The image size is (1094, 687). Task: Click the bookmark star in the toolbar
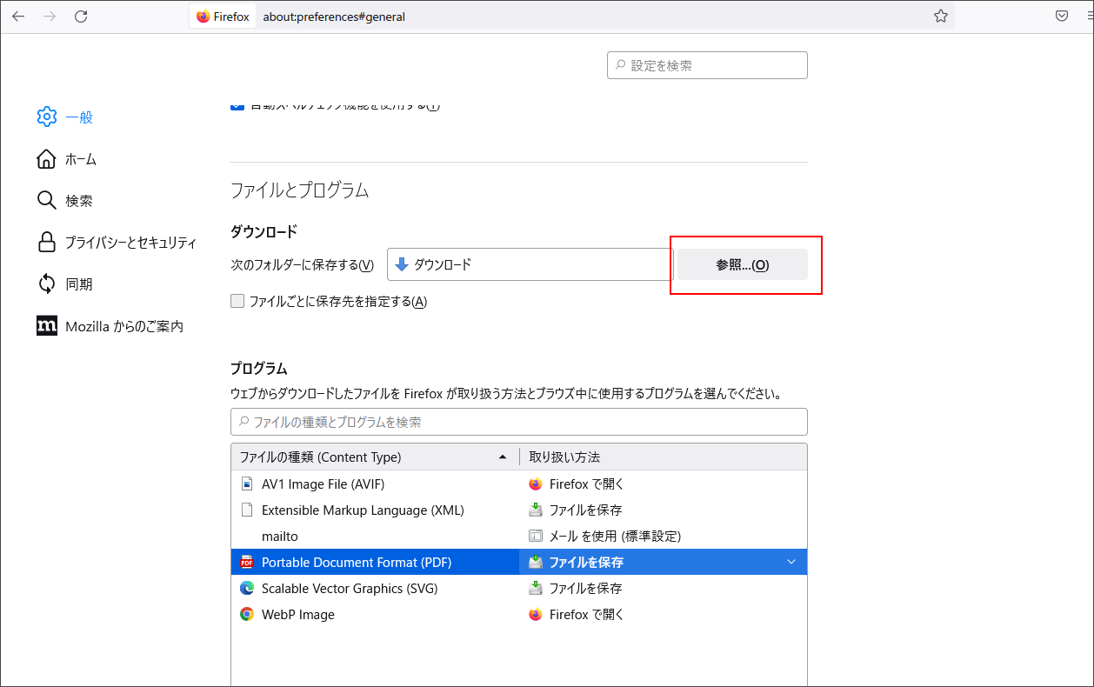940,16
